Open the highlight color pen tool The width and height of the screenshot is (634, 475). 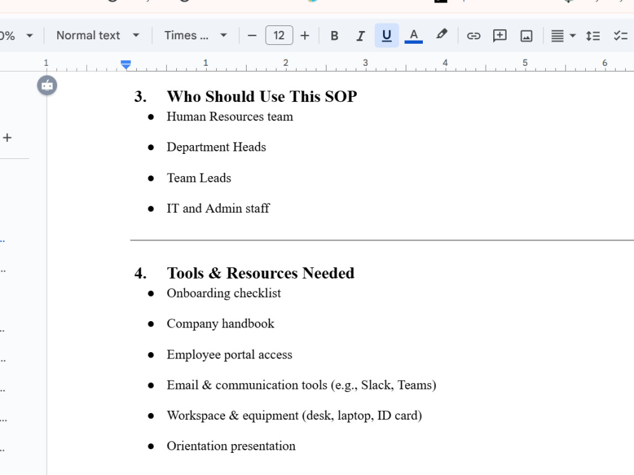[x=441, y=35]
